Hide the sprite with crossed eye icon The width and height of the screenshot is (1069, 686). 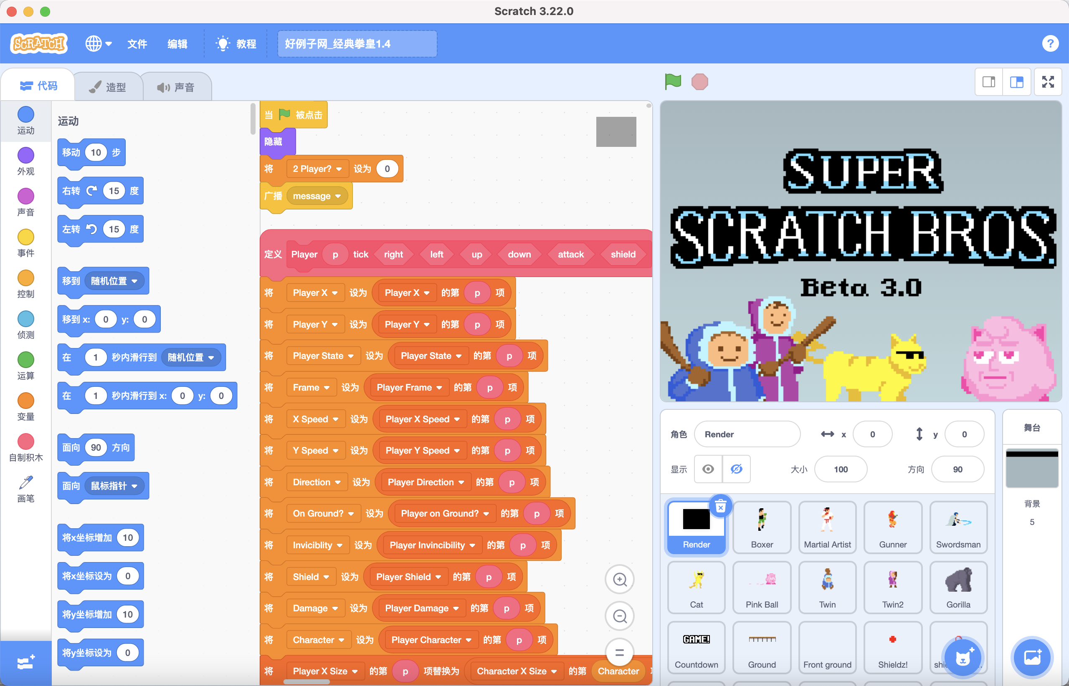[x=737, y=469]
